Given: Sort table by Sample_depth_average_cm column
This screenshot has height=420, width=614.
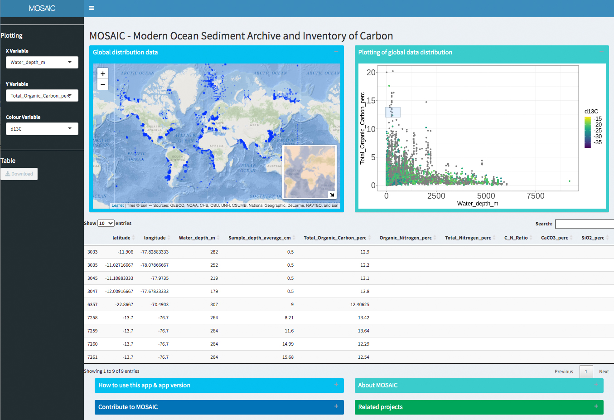Looking at the screenshot, I should (x=260, y=238).
